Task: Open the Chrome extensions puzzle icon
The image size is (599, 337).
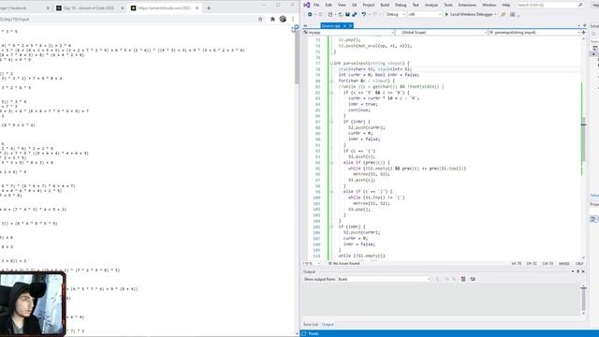Action: click(272, 19)
